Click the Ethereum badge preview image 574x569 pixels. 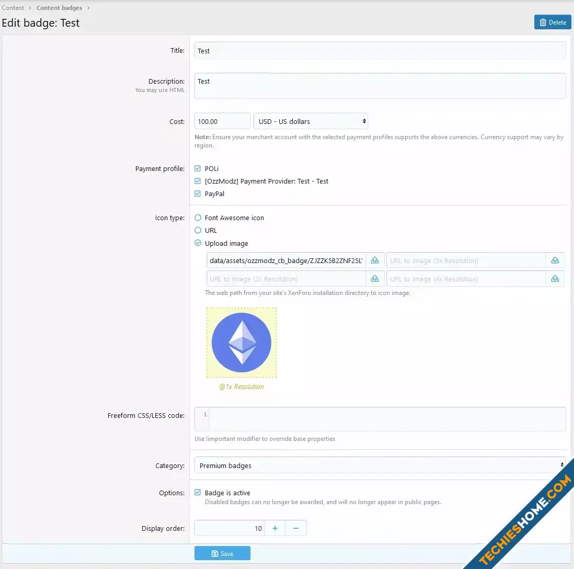(242, 343)
